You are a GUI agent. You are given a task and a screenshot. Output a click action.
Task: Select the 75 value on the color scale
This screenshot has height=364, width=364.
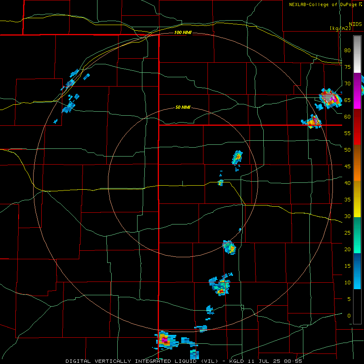pyautogui.click(x=347, y=67)
